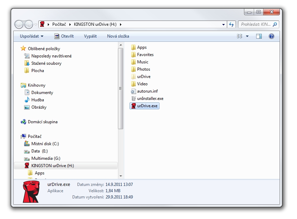Change view with the view icon button
Image resolution: width=297 pixels, height=219 pixels.
[240, 36]
